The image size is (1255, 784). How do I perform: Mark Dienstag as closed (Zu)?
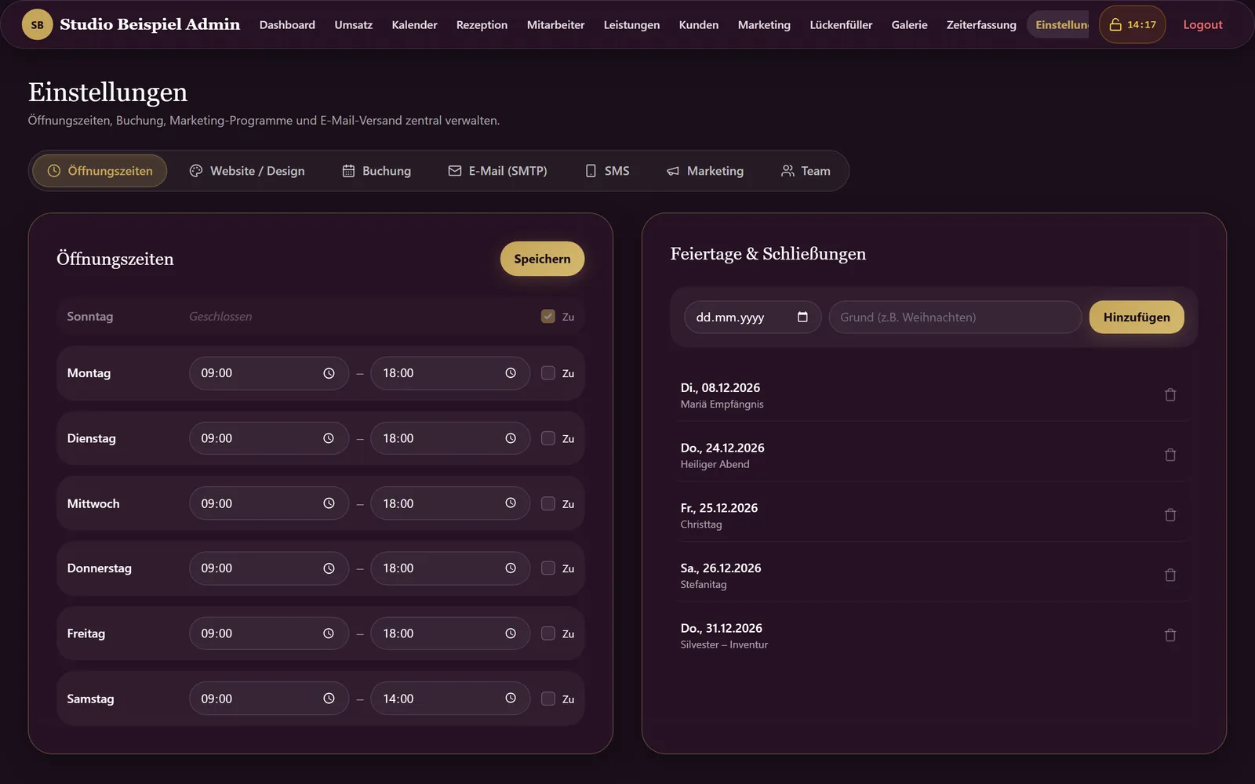(x=547, y=438)
